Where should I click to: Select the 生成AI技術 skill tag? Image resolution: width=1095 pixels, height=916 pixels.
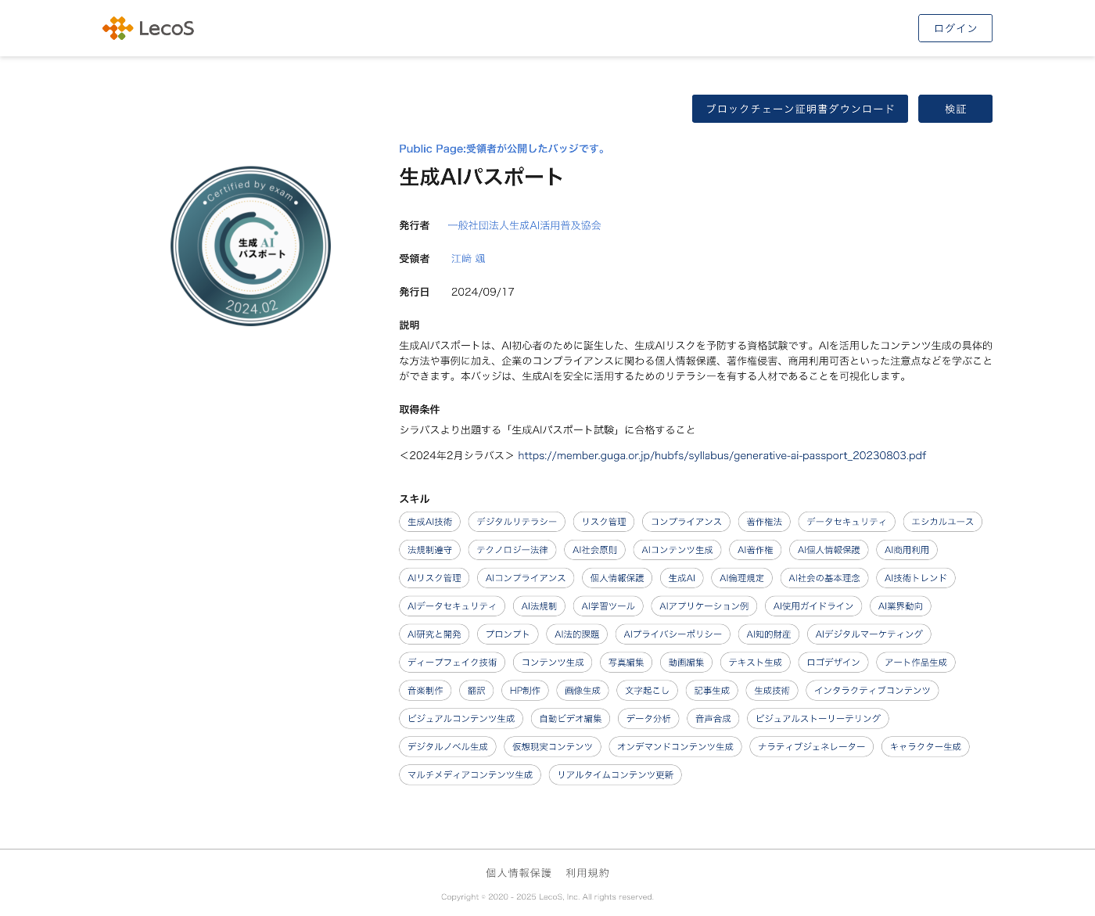point(429,522)
